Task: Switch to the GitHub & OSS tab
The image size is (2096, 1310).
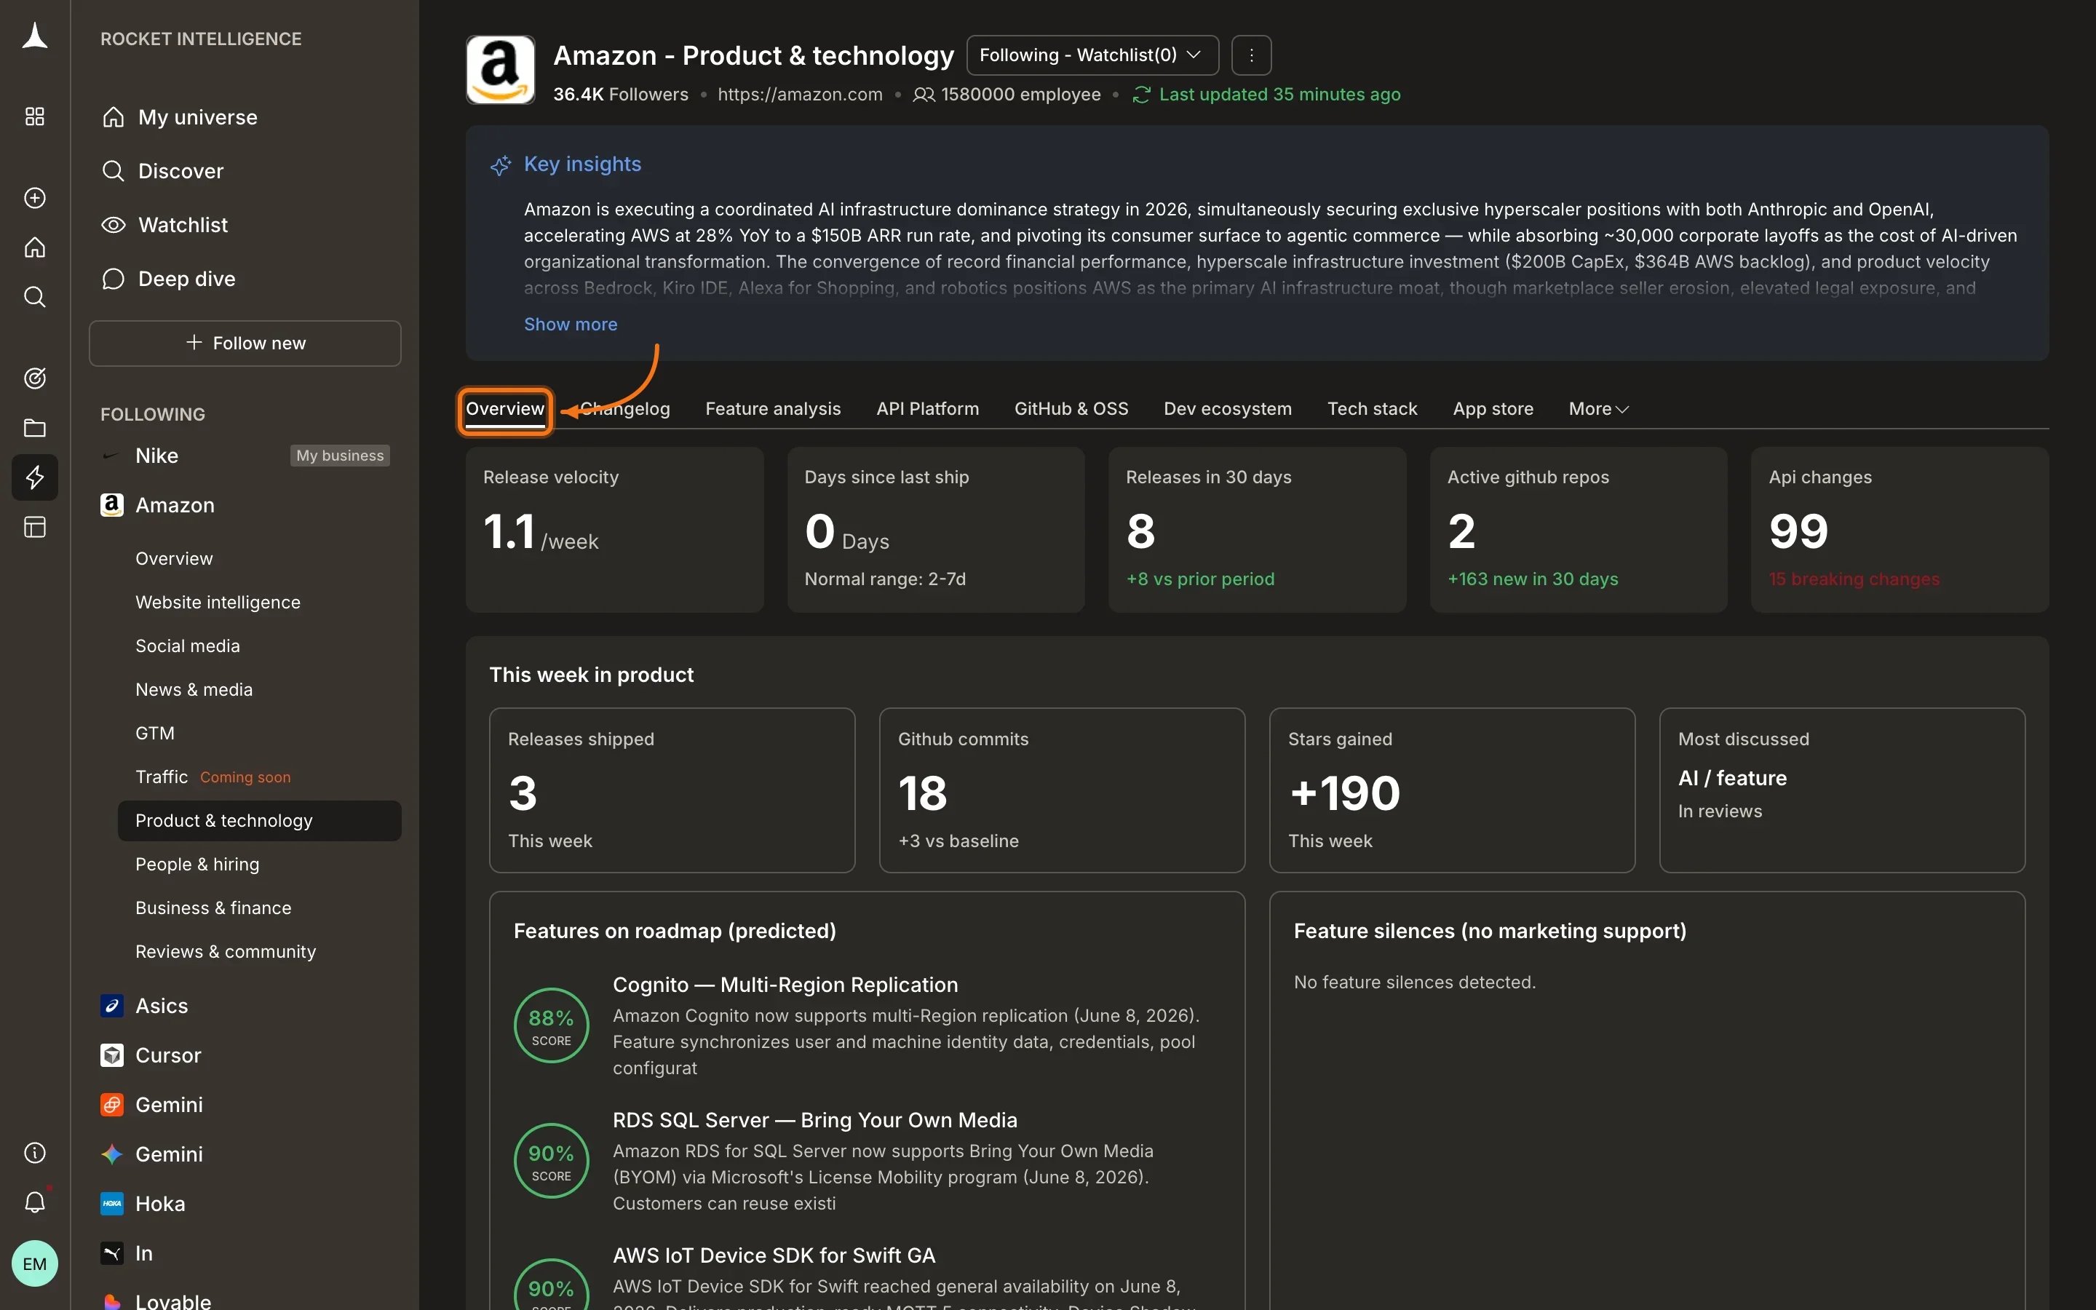Action: pos(1071,409)
